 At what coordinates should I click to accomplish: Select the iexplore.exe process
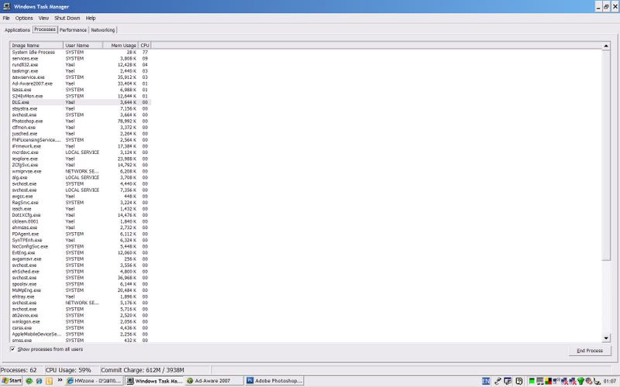[x=81, y=159]
